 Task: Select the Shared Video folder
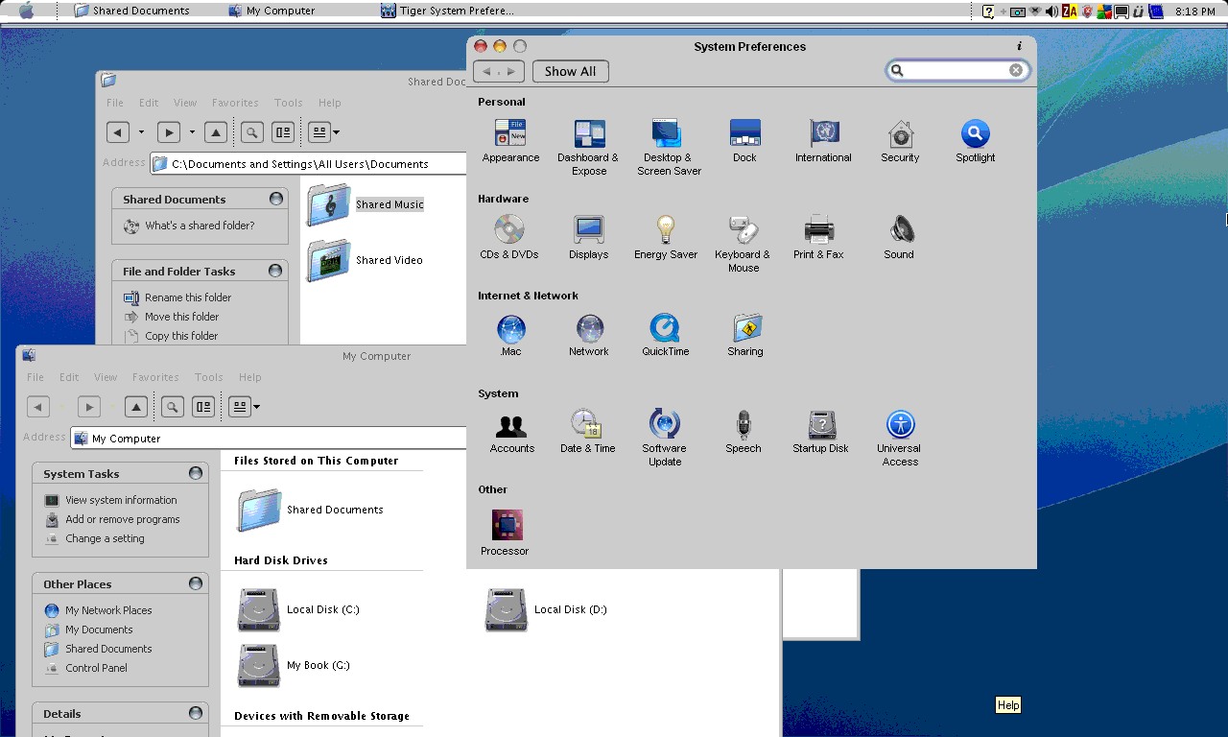[x=365, y=260]
